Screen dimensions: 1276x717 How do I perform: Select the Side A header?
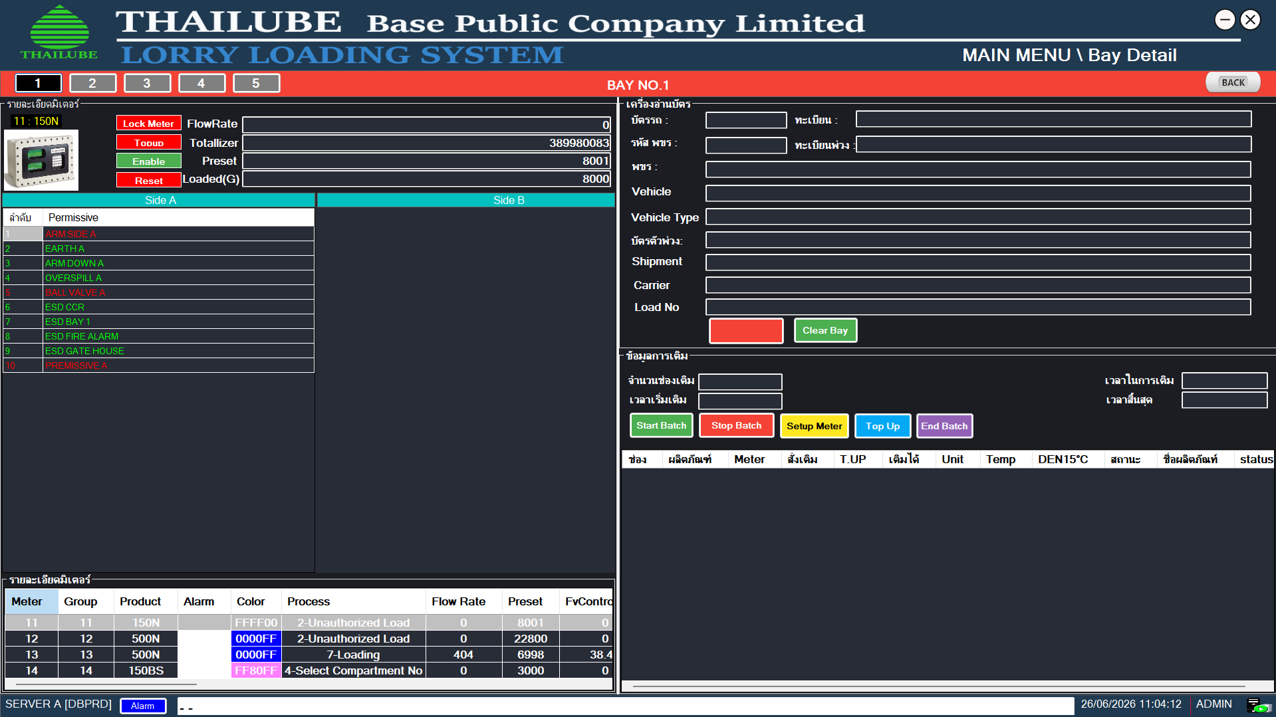tap(159, 200)
